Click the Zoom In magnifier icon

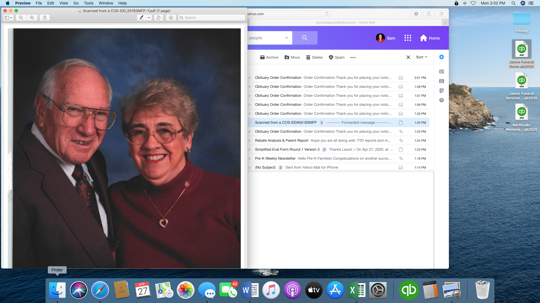pos(32,18)
